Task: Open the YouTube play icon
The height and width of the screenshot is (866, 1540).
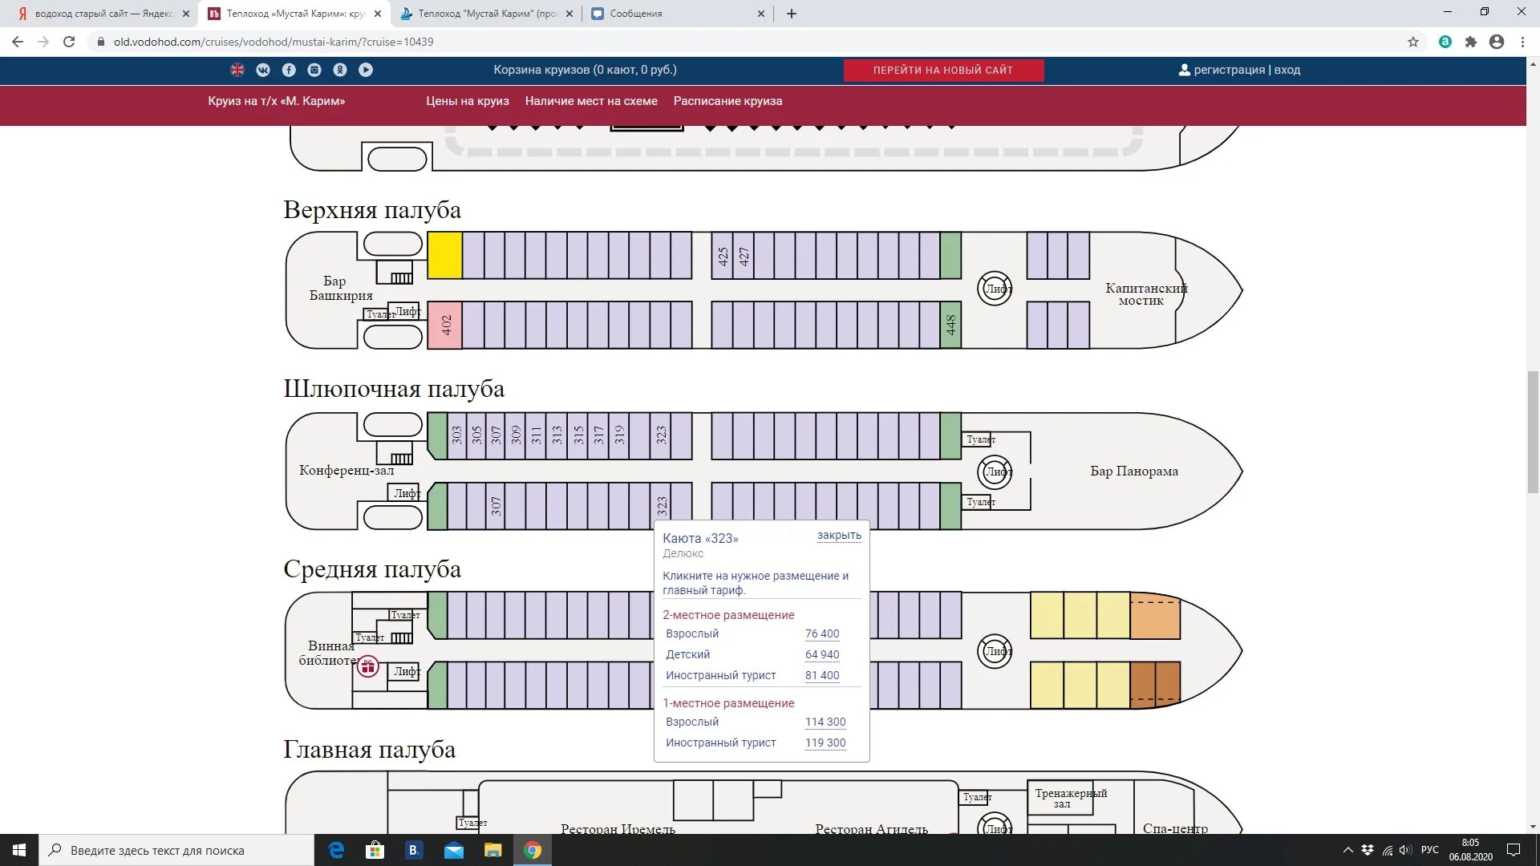Action: tap(366, 70)
